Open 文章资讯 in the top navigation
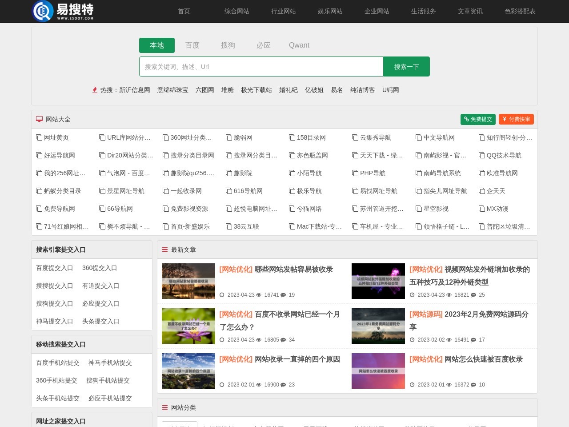This screenshot has width=569, height=427. (x=470, y=11)
